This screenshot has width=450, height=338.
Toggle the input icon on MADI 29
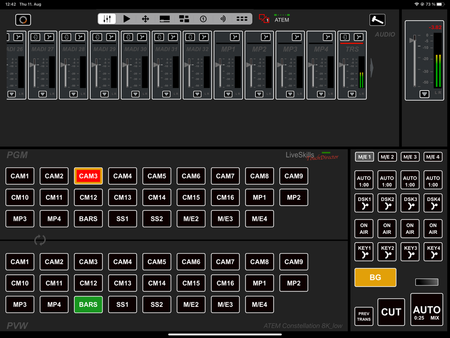(98, 37)
